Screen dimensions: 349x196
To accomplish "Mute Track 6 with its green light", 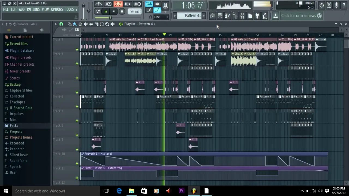I will click(77, 106).
